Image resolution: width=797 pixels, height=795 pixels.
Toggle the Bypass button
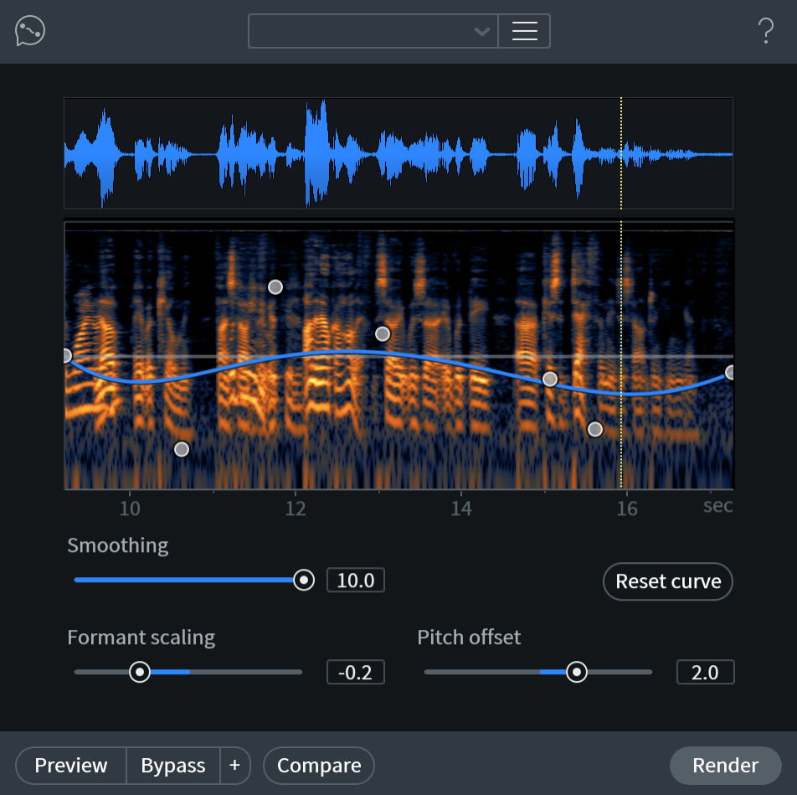[172, 766]
